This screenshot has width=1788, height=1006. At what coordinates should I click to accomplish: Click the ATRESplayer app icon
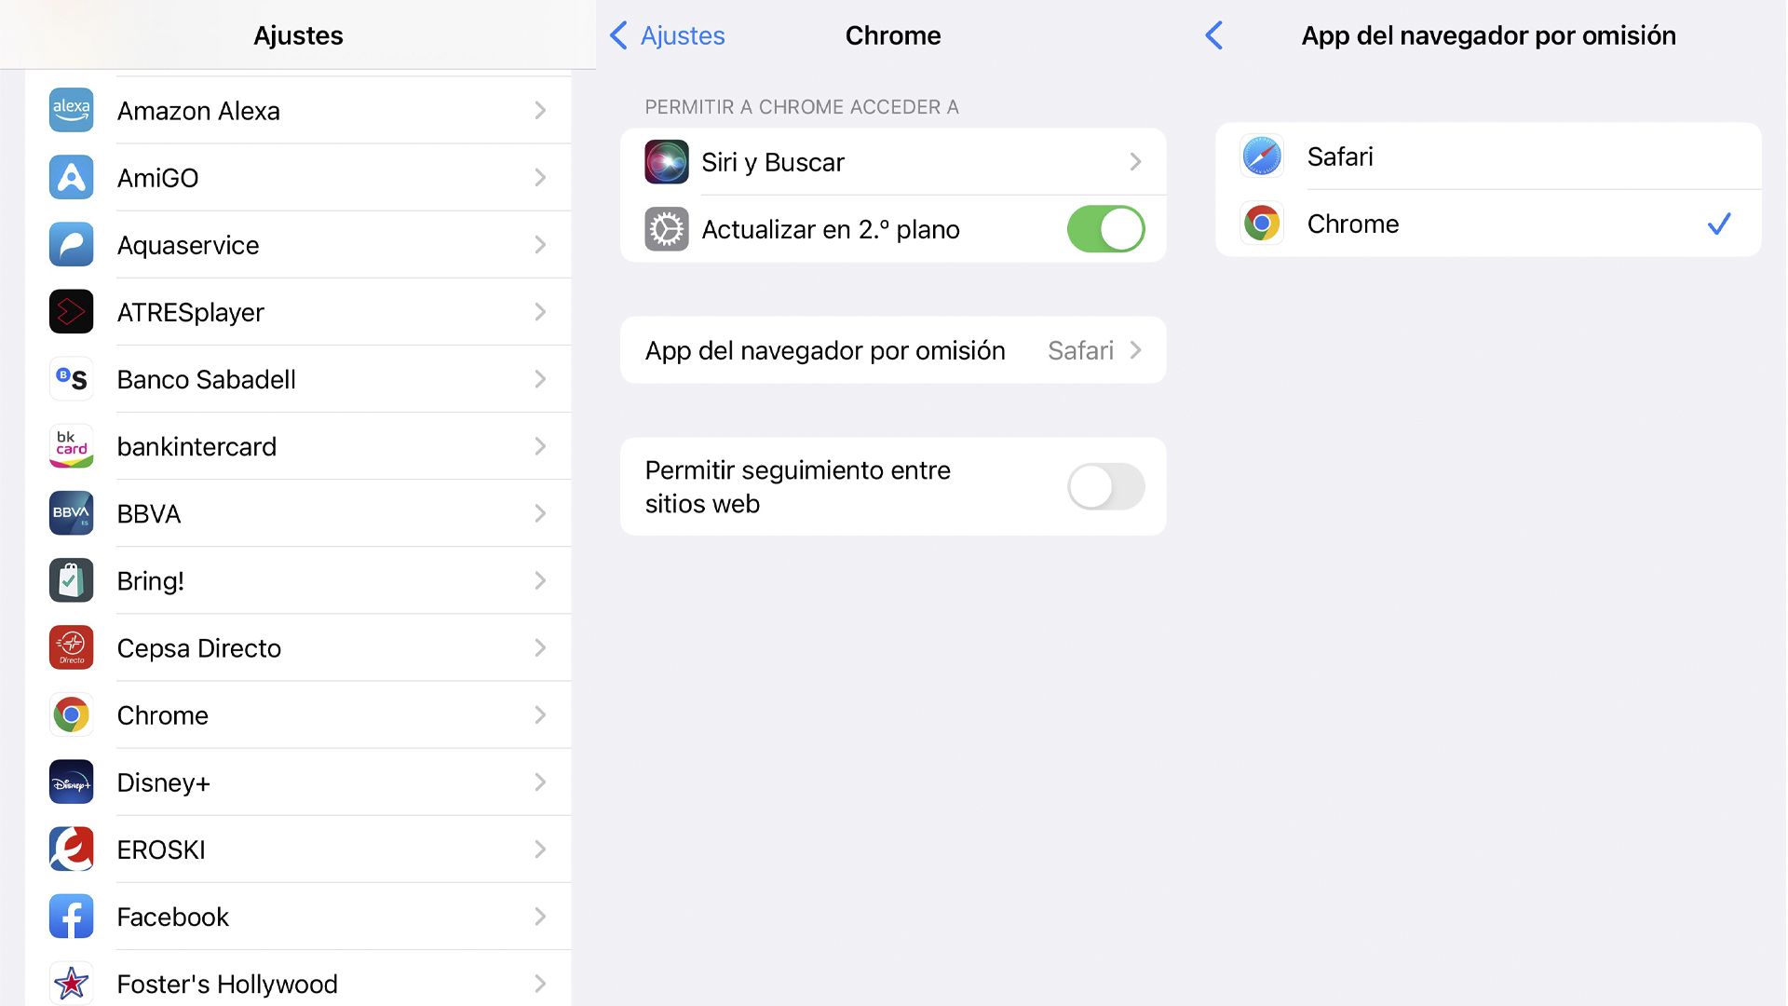pos(71,312)
